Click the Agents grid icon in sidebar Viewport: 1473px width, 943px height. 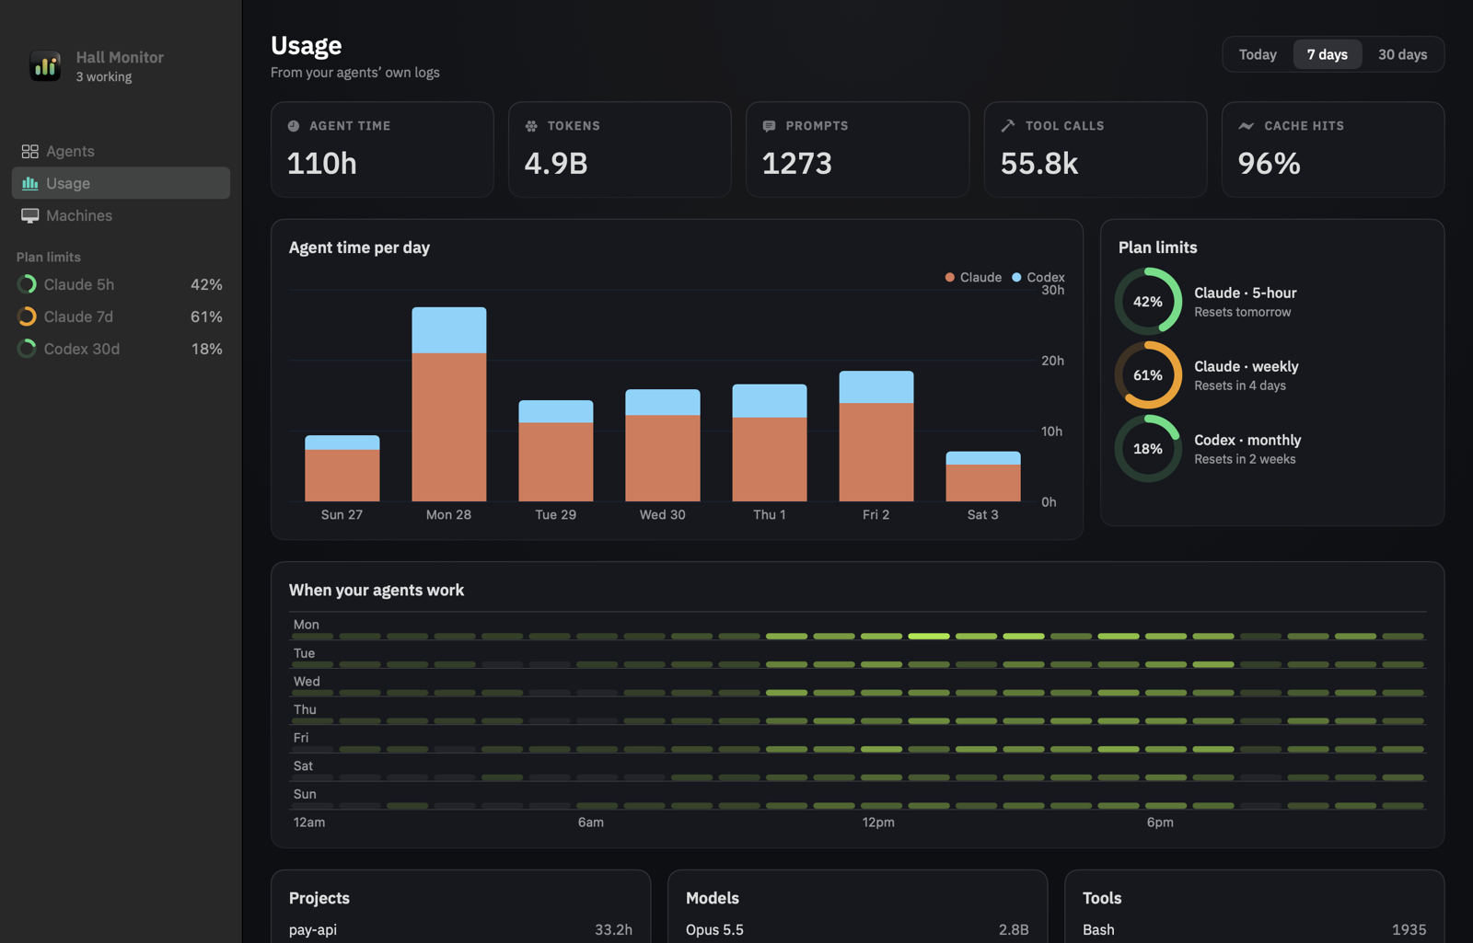coord(30,151)
